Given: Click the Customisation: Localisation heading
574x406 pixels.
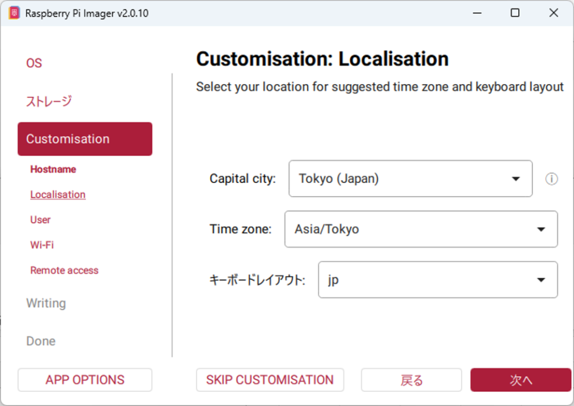Looking at the screenshot, I should coord(322,59).
